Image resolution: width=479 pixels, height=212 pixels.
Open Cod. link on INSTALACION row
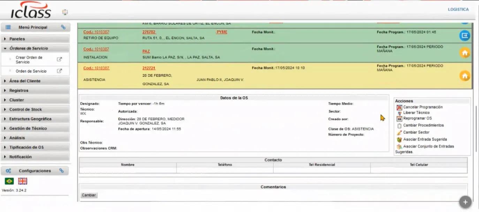click(96, 49)
